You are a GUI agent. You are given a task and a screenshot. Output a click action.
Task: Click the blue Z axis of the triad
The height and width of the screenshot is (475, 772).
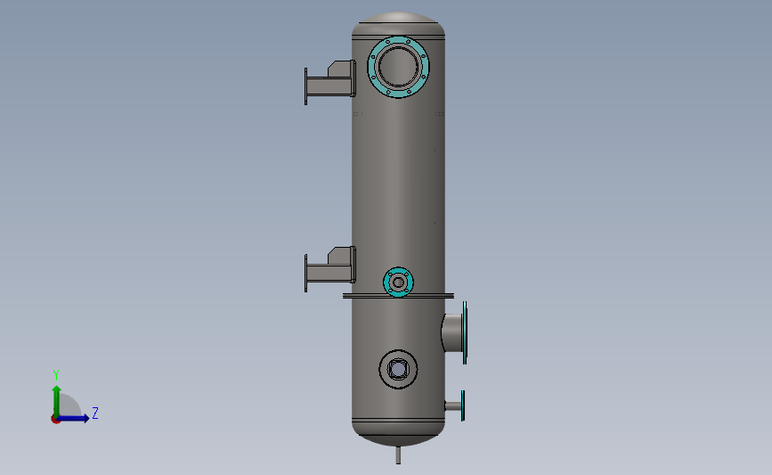74,418
